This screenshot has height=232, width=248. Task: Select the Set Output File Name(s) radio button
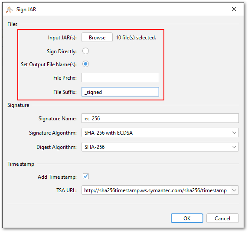tap(85, 64)
